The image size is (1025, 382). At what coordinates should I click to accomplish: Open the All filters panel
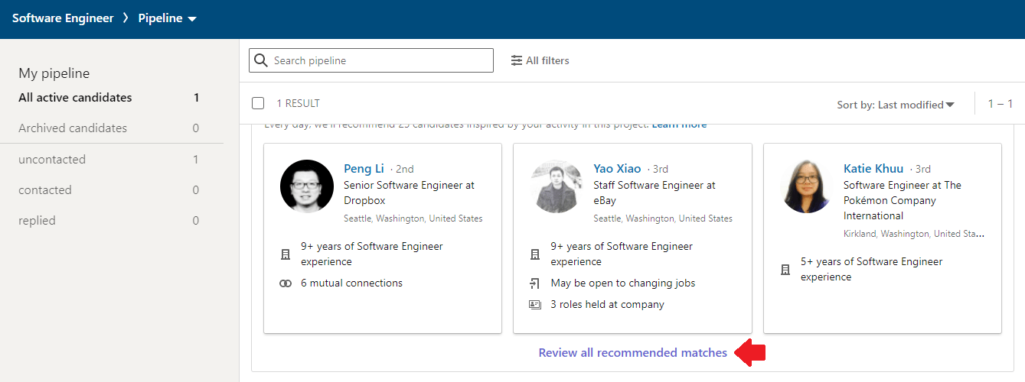pyautogui.click(x=540, y=60)
